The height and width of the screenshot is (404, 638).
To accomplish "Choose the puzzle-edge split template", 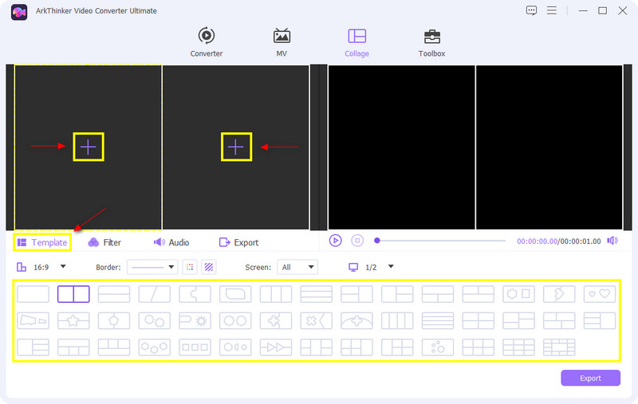I will click(195, 294).
